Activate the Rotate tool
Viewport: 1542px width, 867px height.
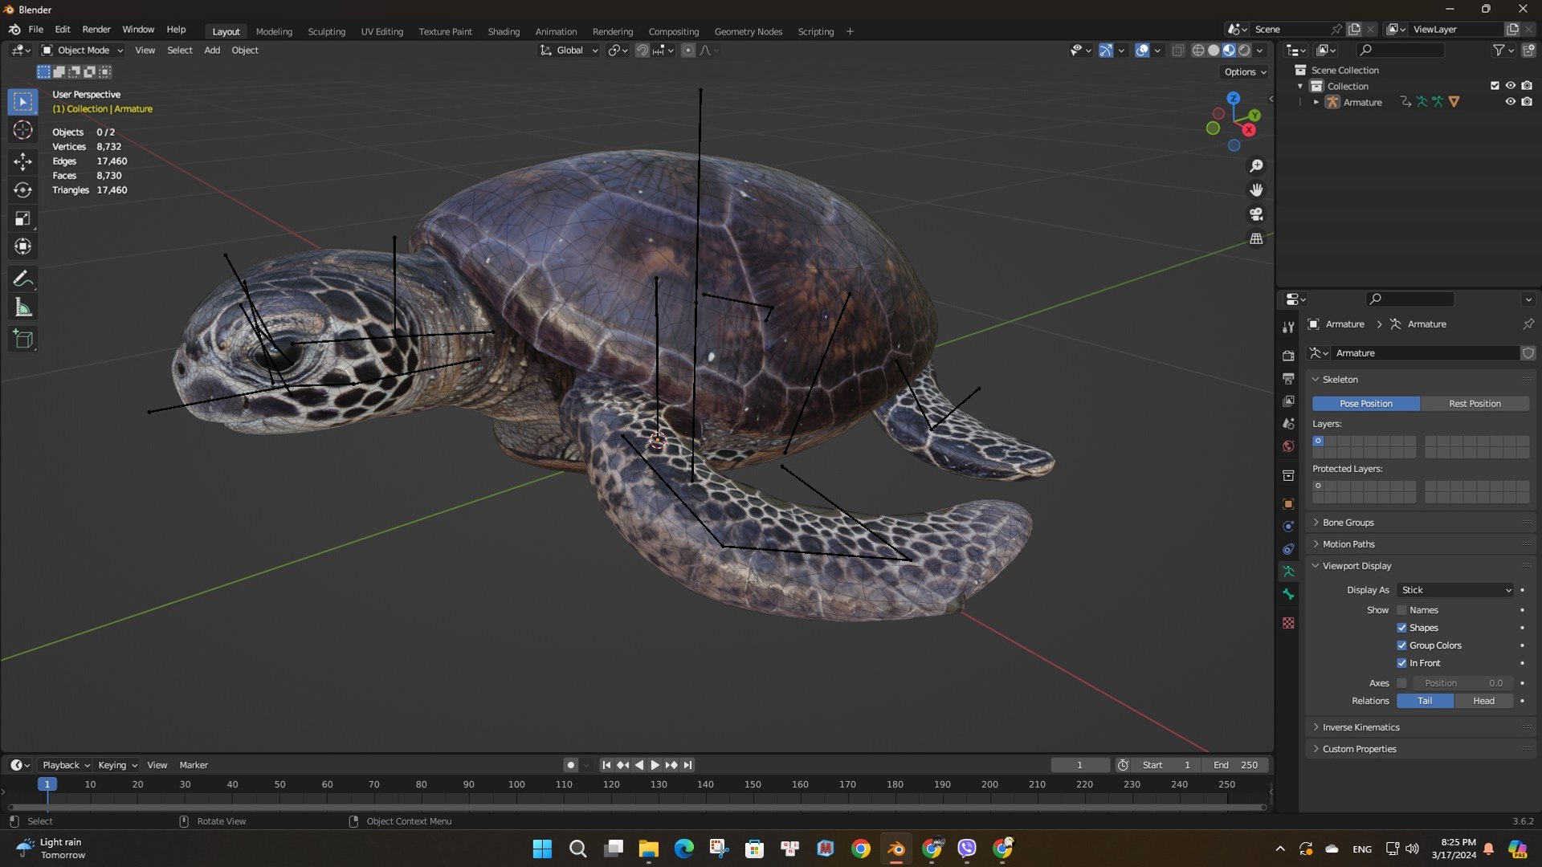point(22,190)
